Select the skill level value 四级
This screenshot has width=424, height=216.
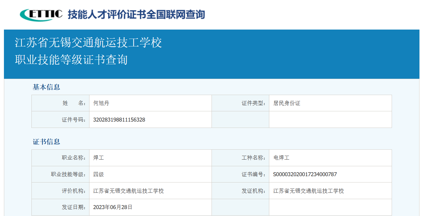(x=97, y=174)
